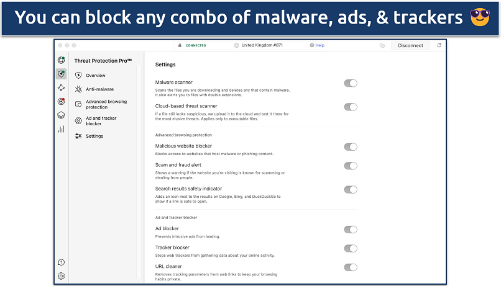Click the Disconnect button

tap(411, 45)
